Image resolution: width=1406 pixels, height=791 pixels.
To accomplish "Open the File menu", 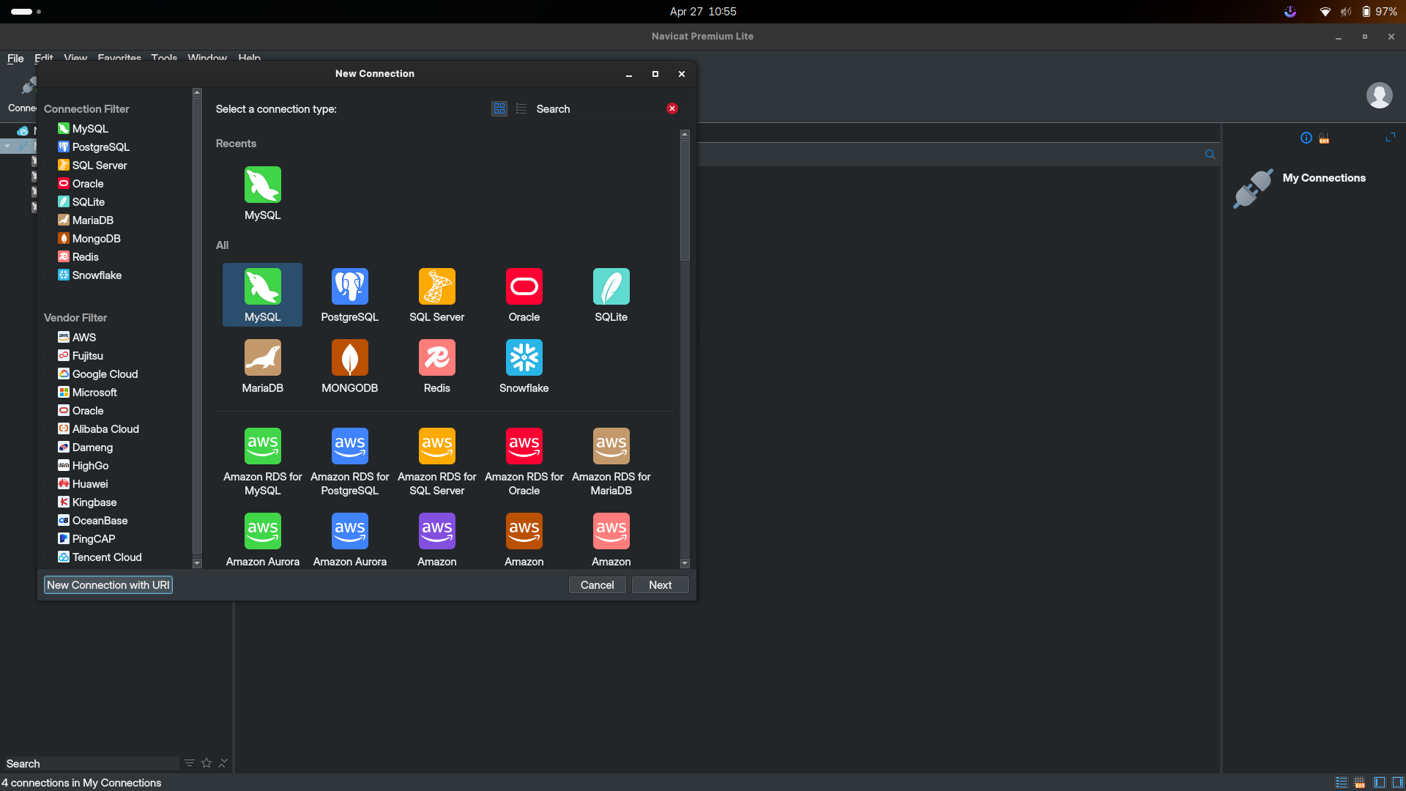I will tap(15, 58).
